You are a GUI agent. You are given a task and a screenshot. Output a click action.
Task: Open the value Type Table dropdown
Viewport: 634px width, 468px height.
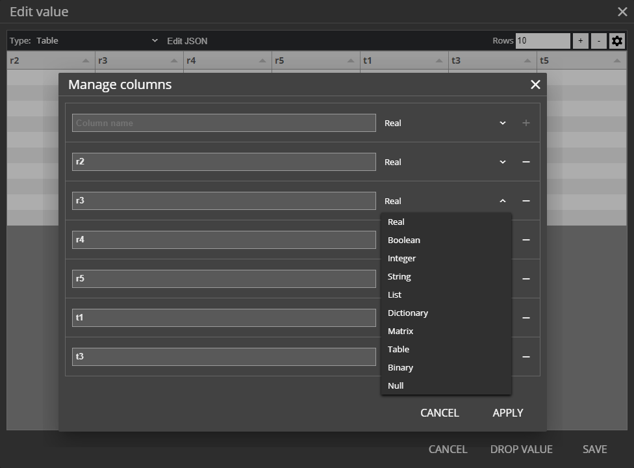point(96,41)
